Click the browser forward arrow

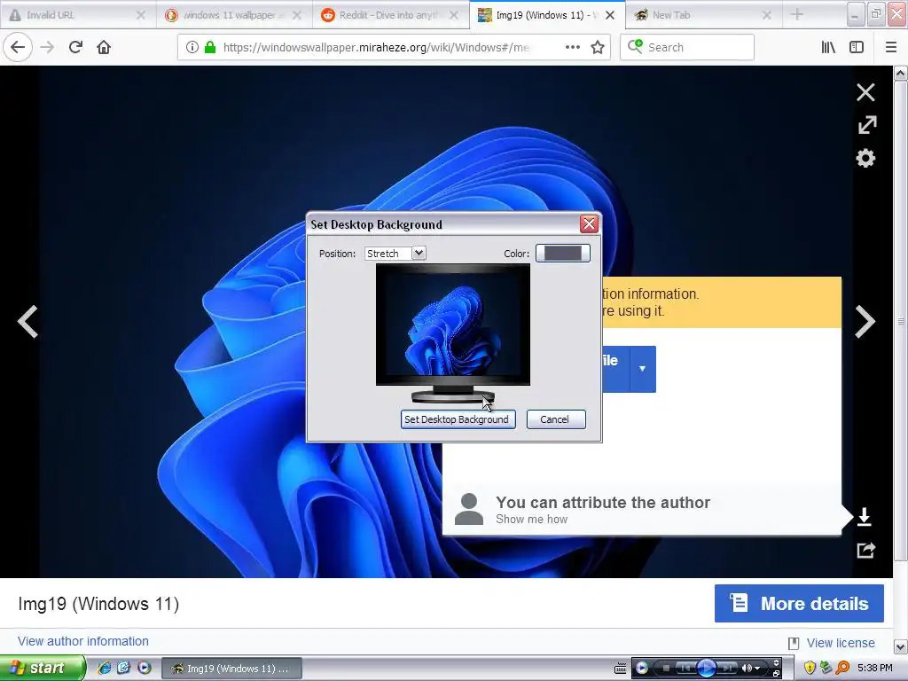[47, 47]
